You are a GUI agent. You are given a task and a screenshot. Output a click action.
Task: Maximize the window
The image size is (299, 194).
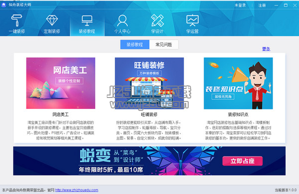point(286,5)
